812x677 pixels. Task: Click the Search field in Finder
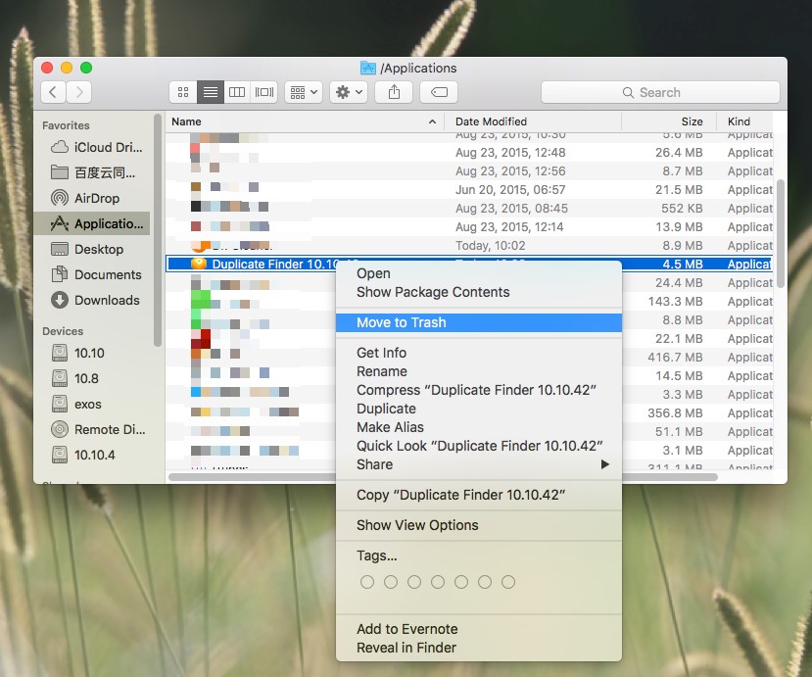click(660, 92)
